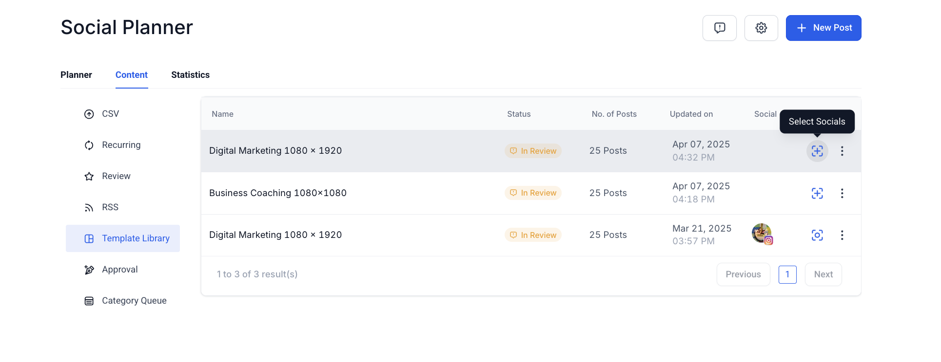Viewport: 941px width, 362px height.
Task: Switch to the Planner tab
Action: coord(76,75)
